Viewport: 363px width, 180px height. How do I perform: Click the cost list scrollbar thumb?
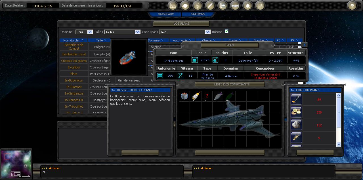[x=339, y=113]
